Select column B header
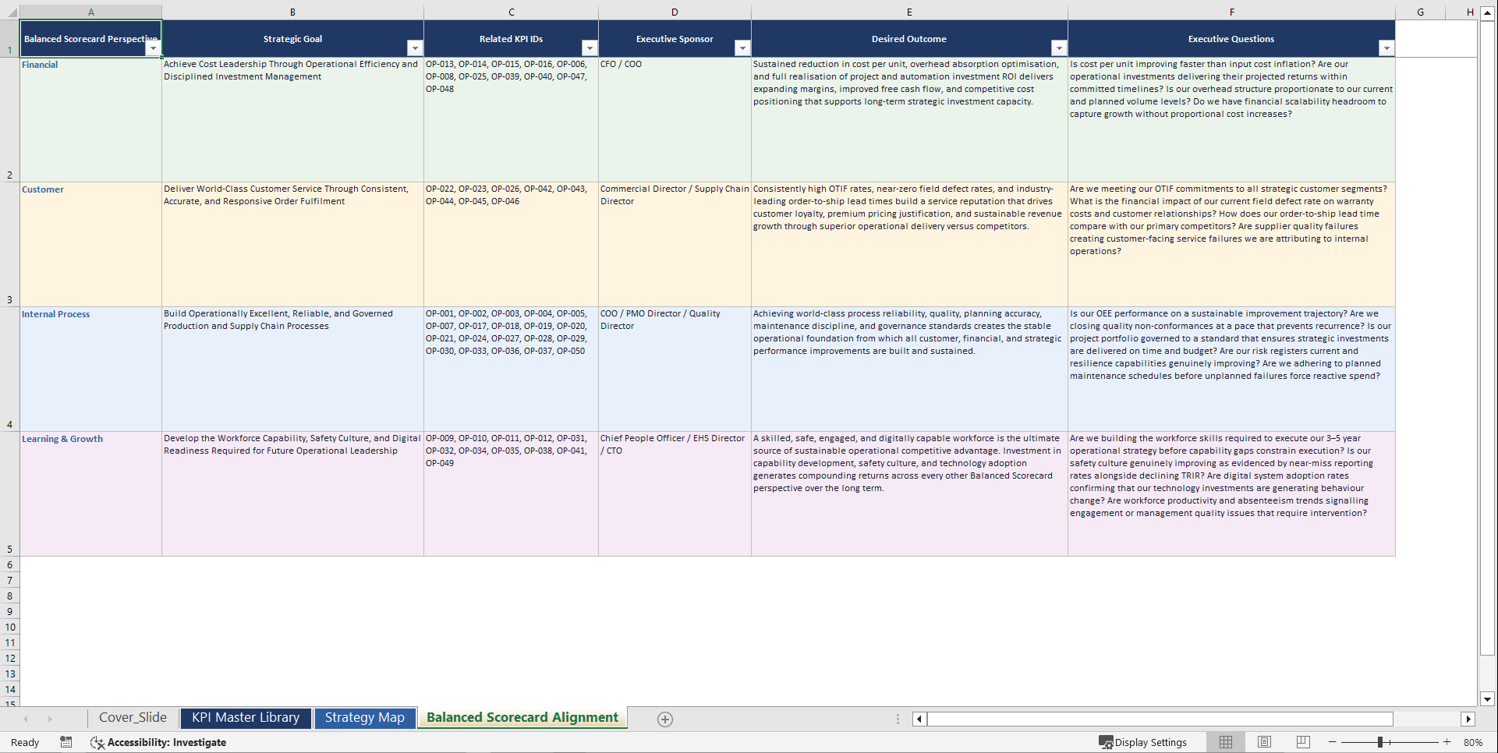The width and height of the screenshot is (1498, 753). [292, 12]
